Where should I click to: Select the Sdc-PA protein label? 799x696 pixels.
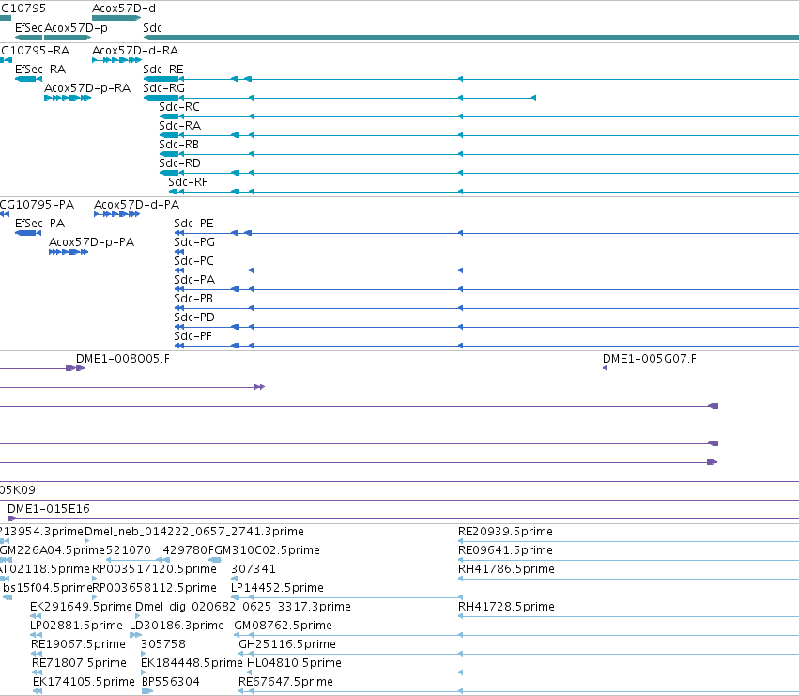(194, 280)
